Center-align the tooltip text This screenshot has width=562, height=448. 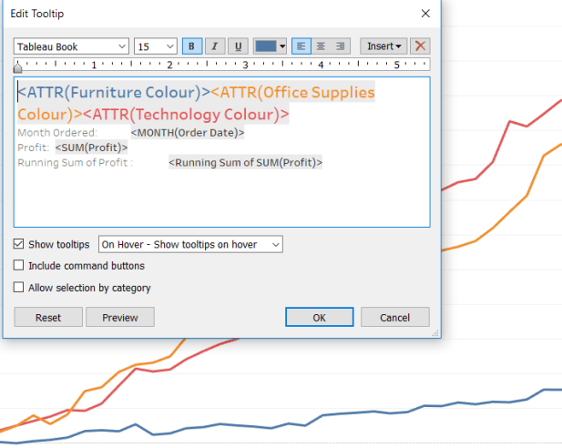pos(321,46)
